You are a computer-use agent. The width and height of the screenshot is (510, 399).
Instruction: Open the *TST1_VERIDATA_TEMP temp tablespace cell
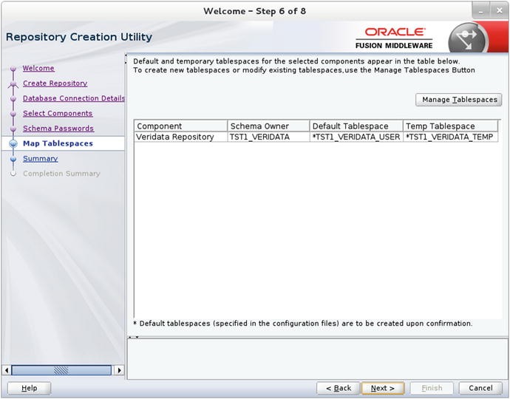(450, 137)
